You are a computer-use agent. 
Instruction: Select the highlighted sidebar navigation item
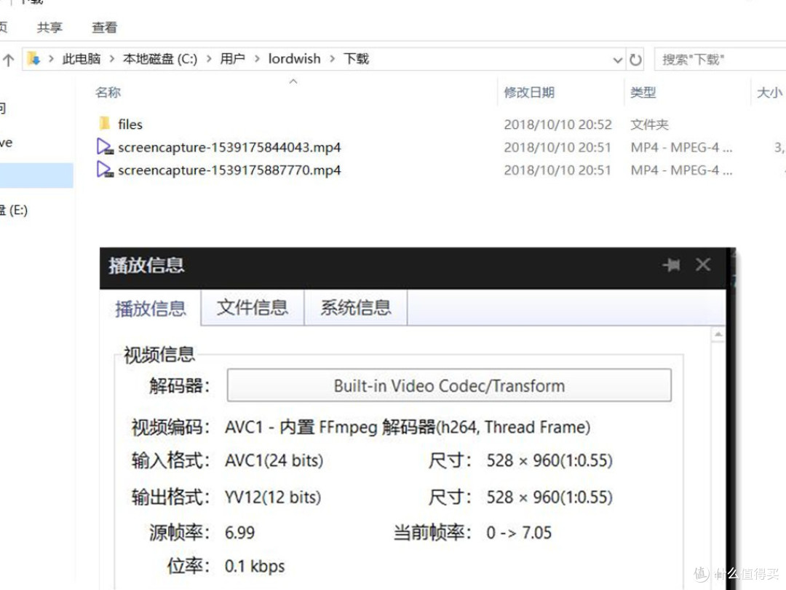[x=36, y=175]
